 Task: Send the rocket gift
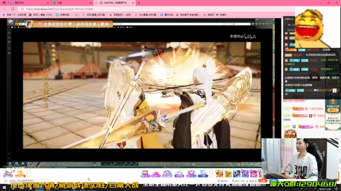(x=237, y=174)
